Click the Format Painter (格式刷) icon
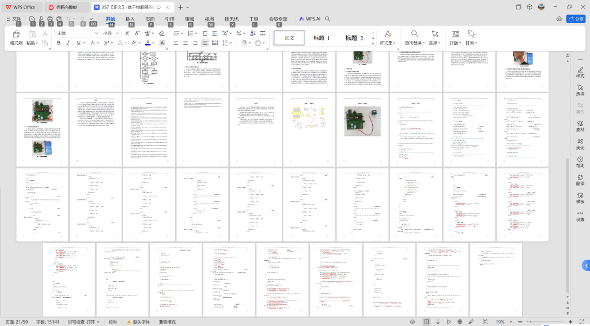 pyautogui.click(x=16, y=34)
